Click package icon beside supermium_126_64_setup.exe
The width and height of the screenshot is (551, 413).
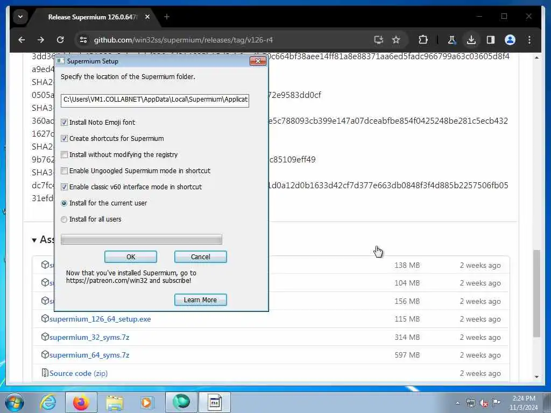pos(45,318)
